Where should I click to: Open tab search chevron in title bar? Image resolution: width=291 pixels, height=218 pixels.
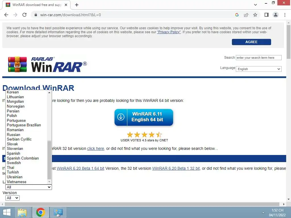(255, 5)
